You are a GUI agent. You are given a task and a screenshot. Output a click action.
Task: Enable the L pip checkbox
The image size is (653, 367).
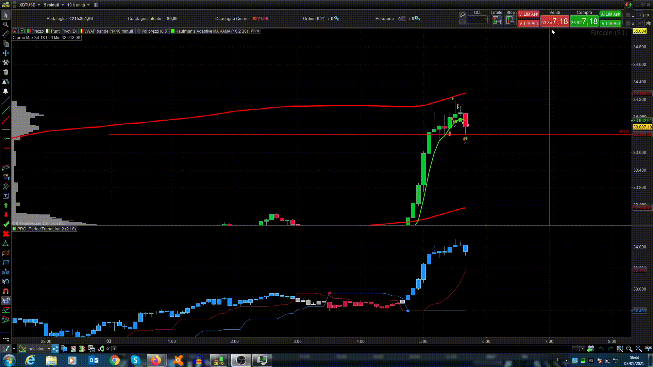[x=628, y=15]
